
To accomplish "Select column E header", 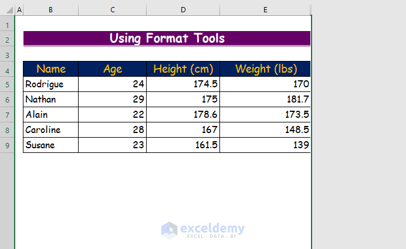I will pos(265,10).
